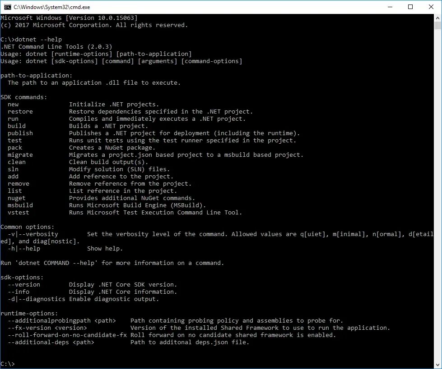Viewport: 442px width, 369px height.
Task: Click the 'new' command name
Action: [13, 105]
